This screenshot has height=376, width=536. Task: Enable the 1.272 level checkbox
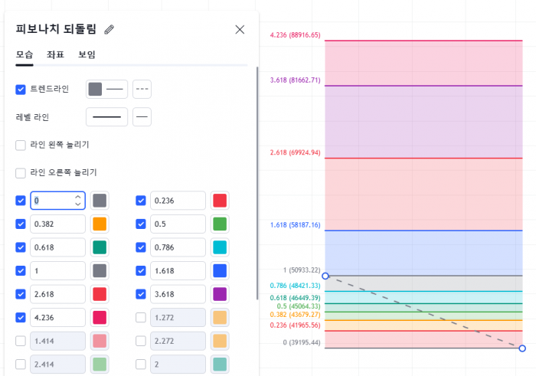point(141,318)
